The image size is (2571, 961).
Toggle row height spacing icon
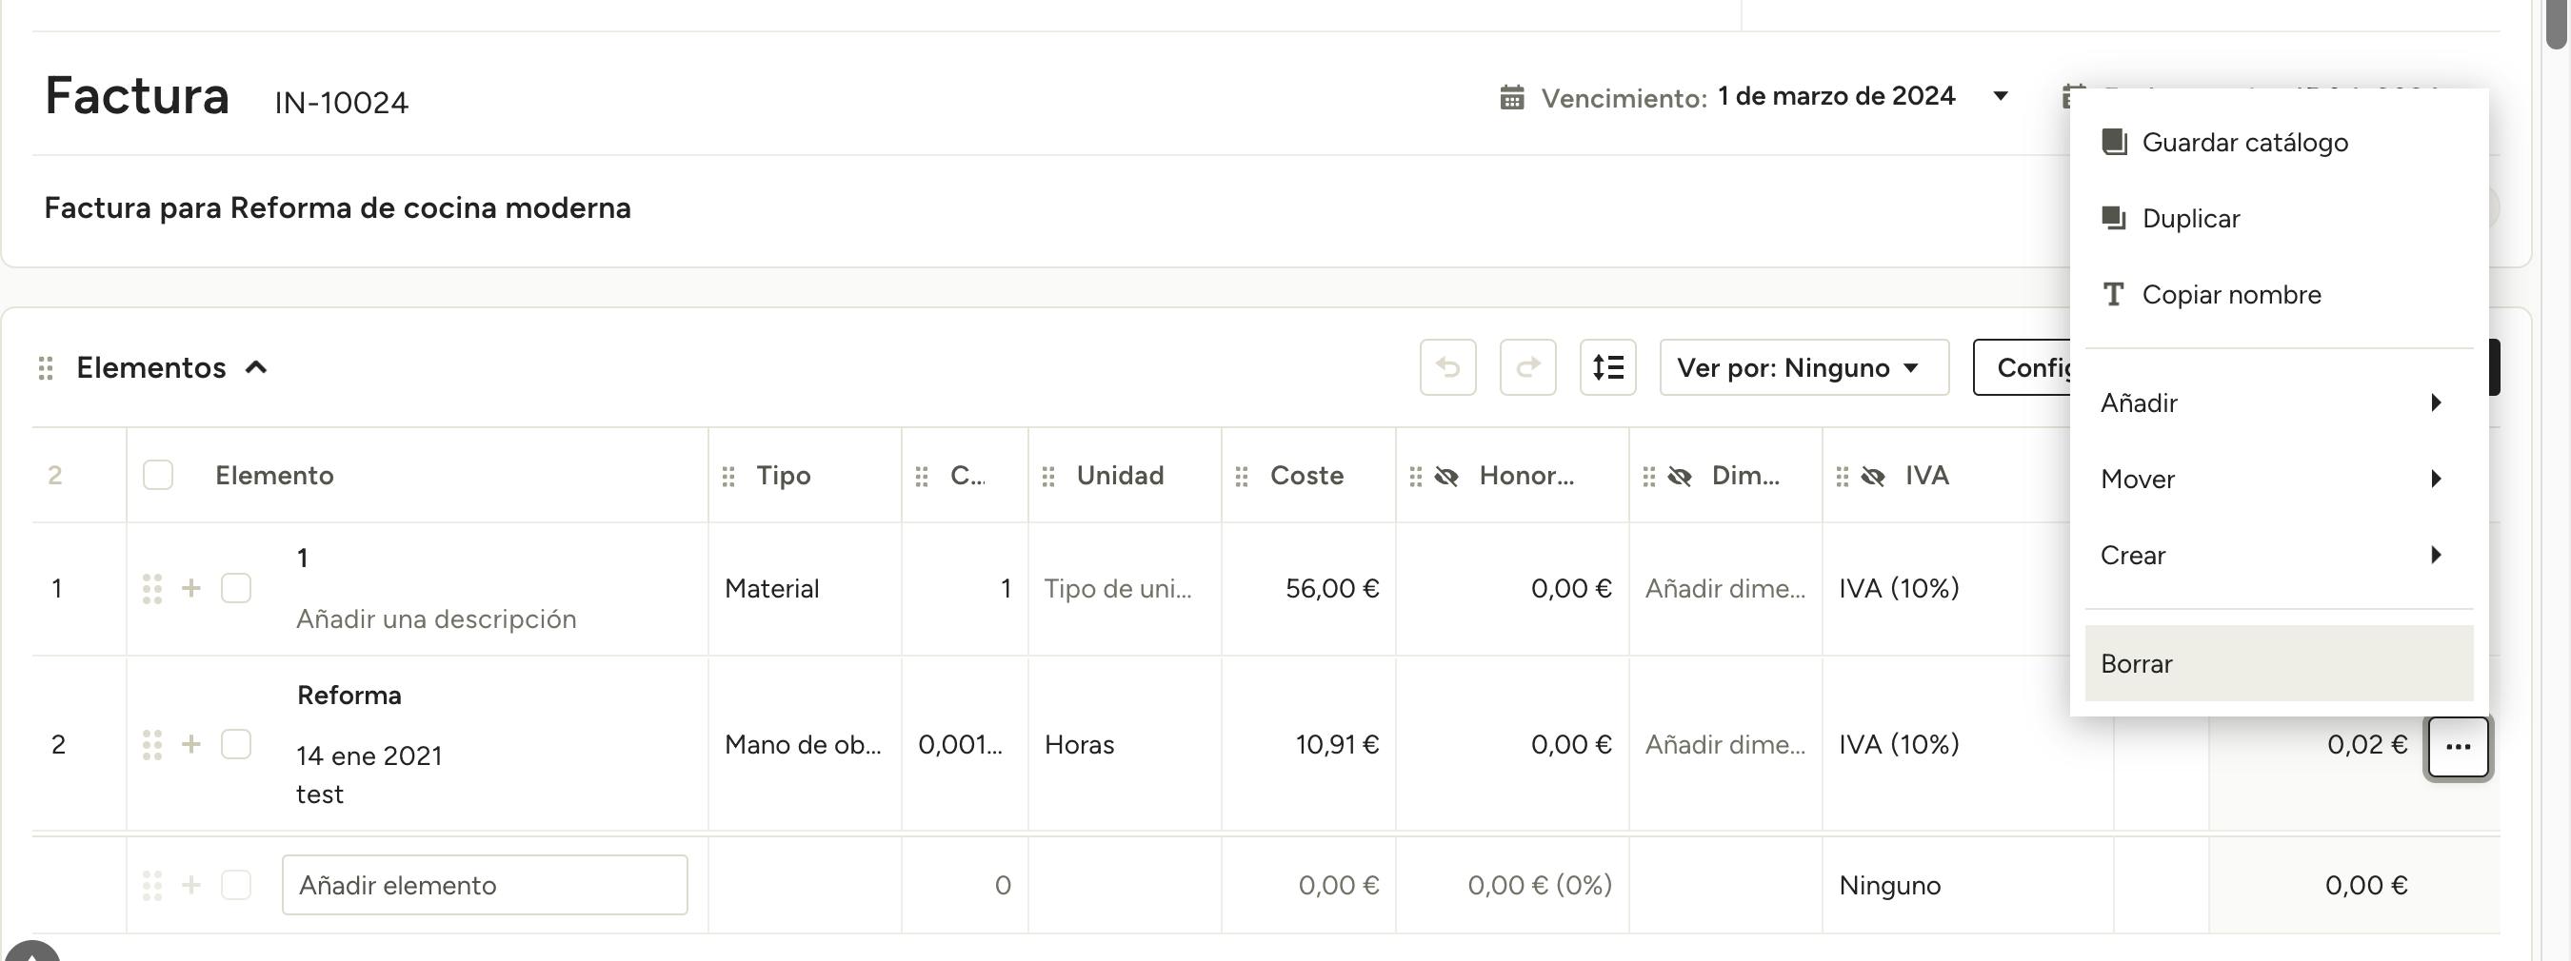[1607, 368]
